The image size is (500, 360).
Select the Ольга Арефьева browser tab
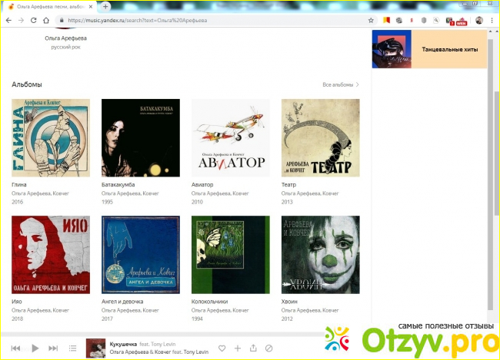(49, 6)
